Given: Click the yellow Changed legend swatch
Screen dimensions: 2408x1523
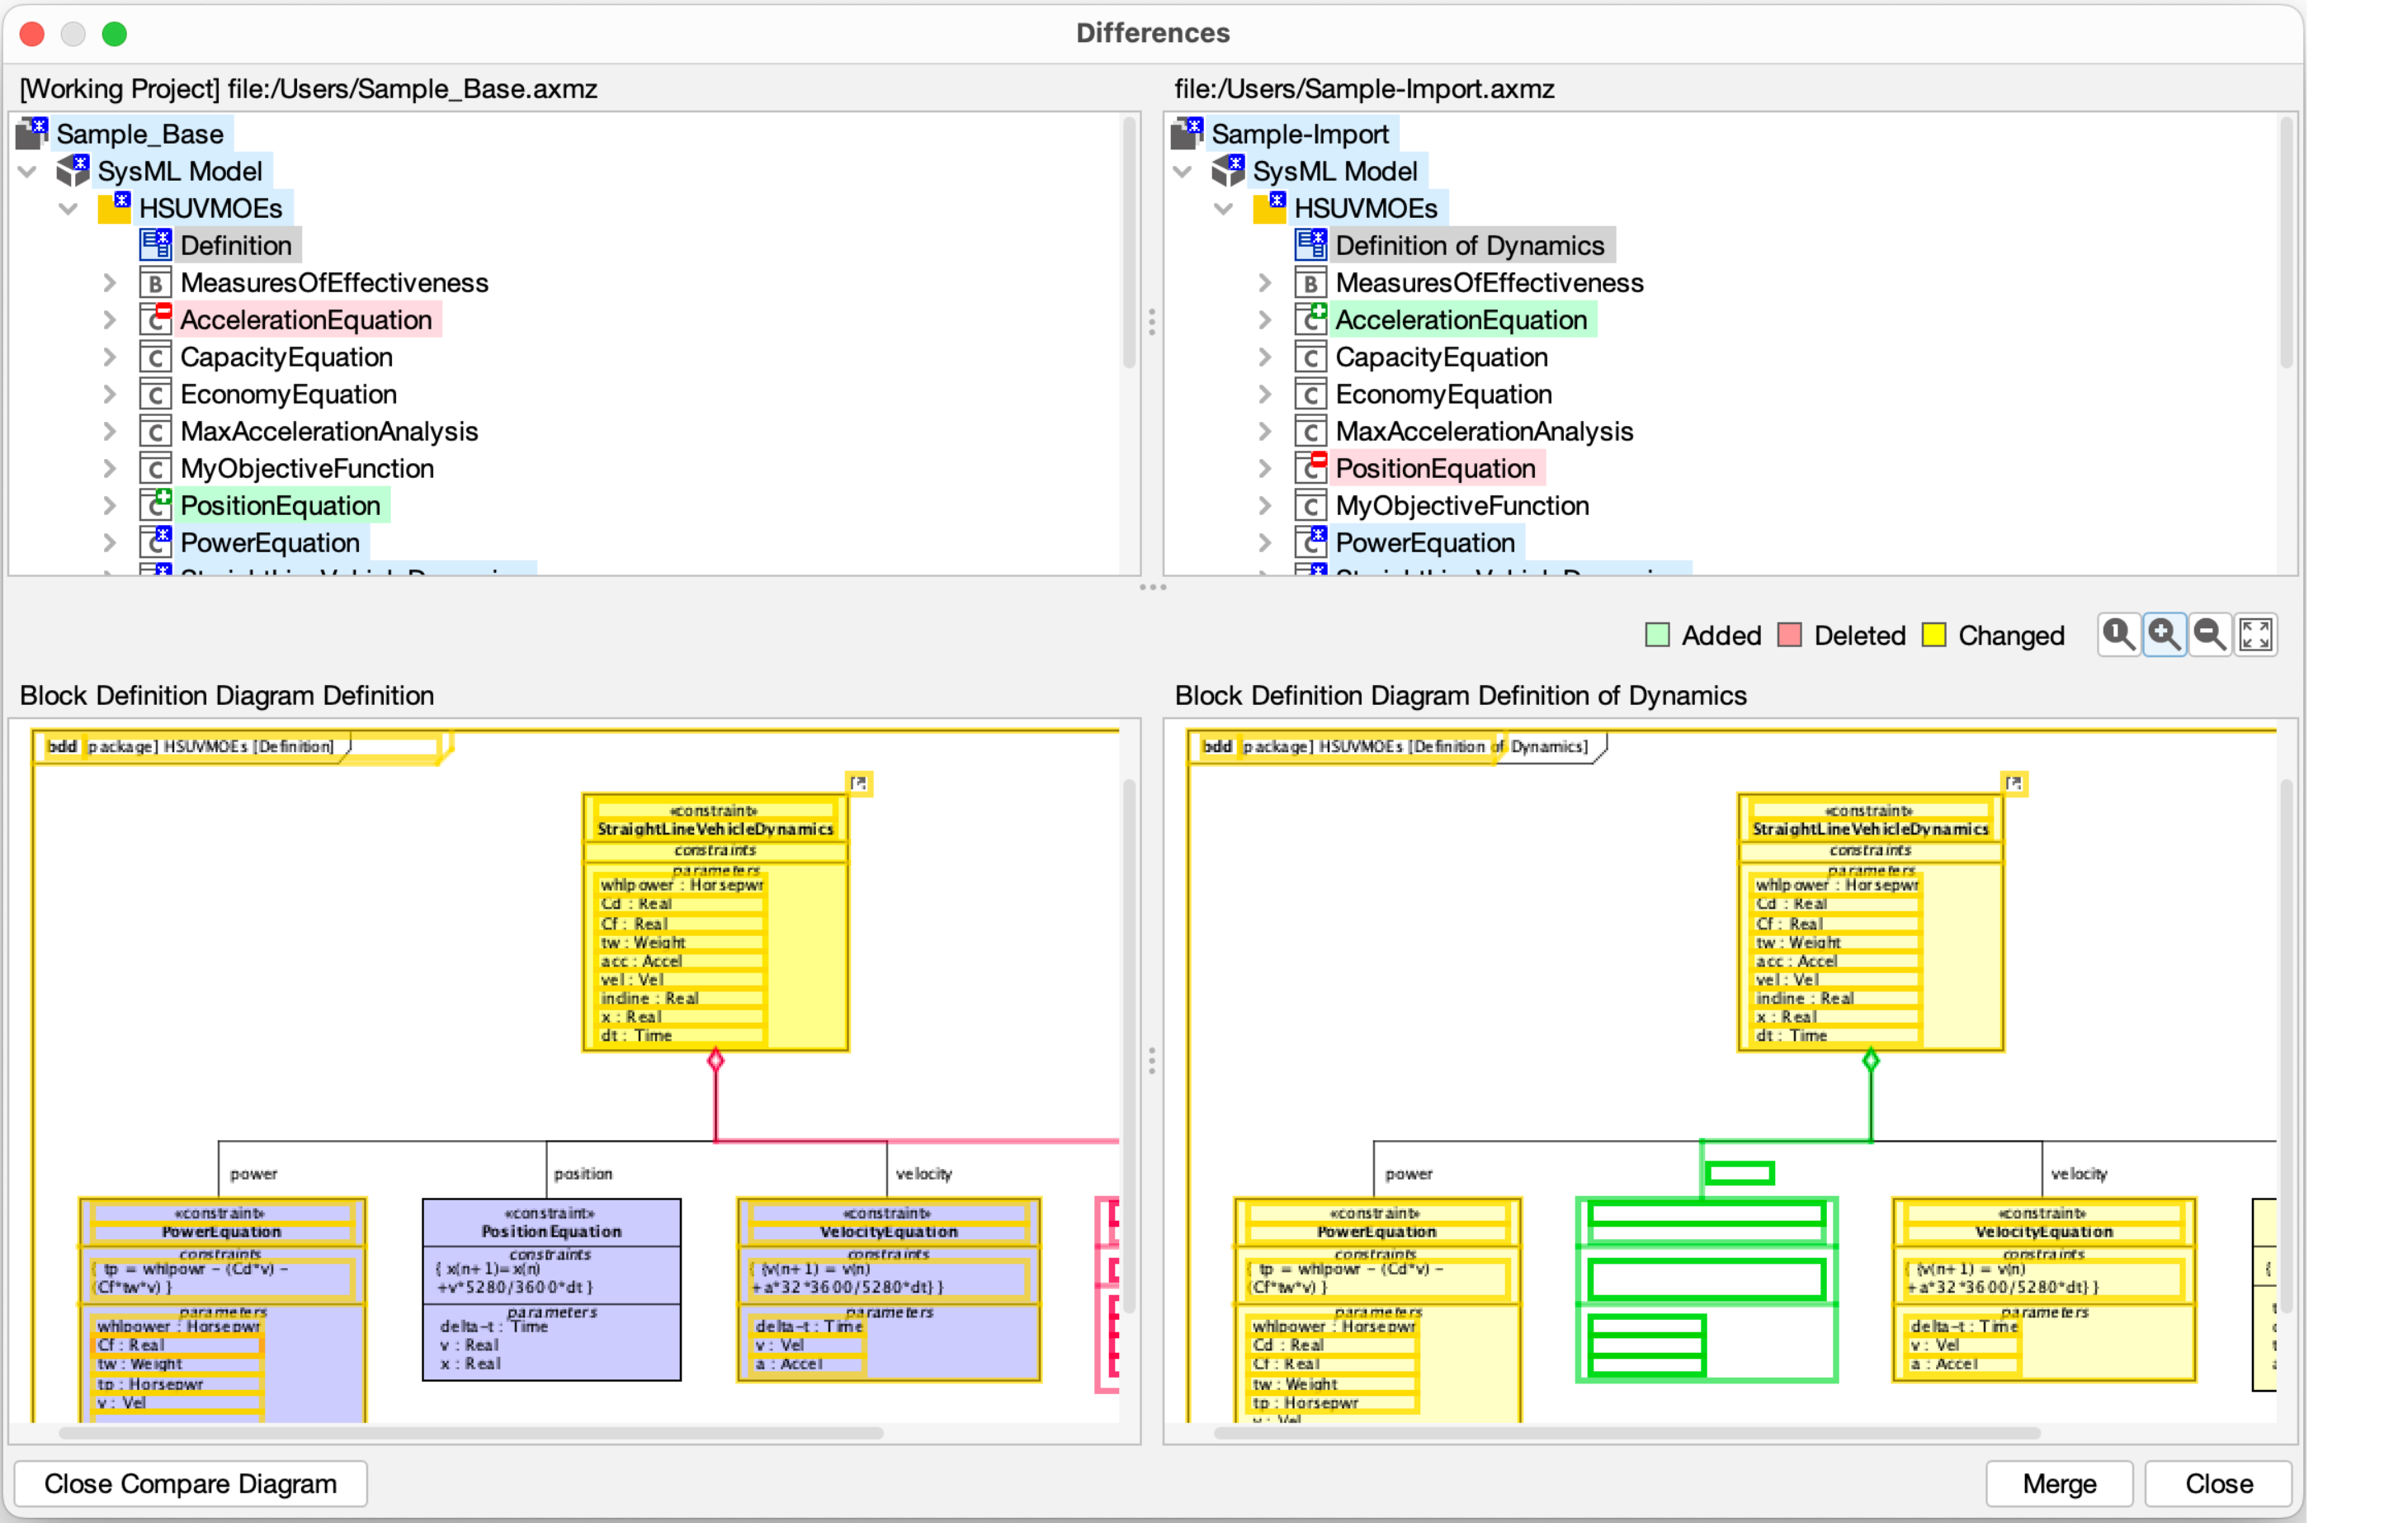Looking at the screenshot, I should (x=1934, y=635).
